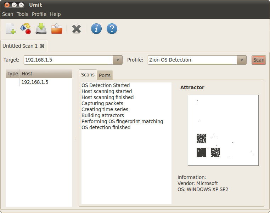This screenshot has width=270, height=213.
Task: Expand the Target dropdown arrow
Action: (x=118, y=60)
